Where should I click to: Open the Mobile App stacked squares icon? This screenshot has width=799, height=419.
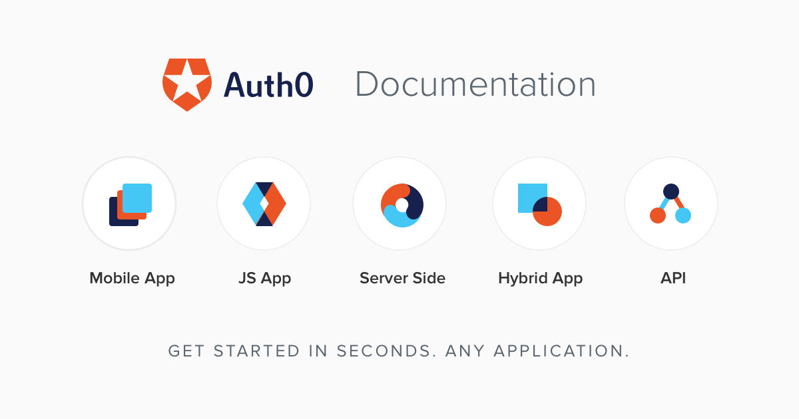(130, 204)
